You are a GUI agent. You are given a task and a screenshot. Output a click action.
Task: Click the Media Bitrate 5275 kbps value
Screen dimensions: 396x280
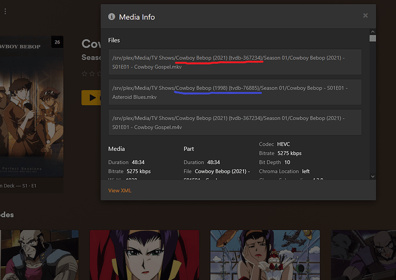pos(138,172)
